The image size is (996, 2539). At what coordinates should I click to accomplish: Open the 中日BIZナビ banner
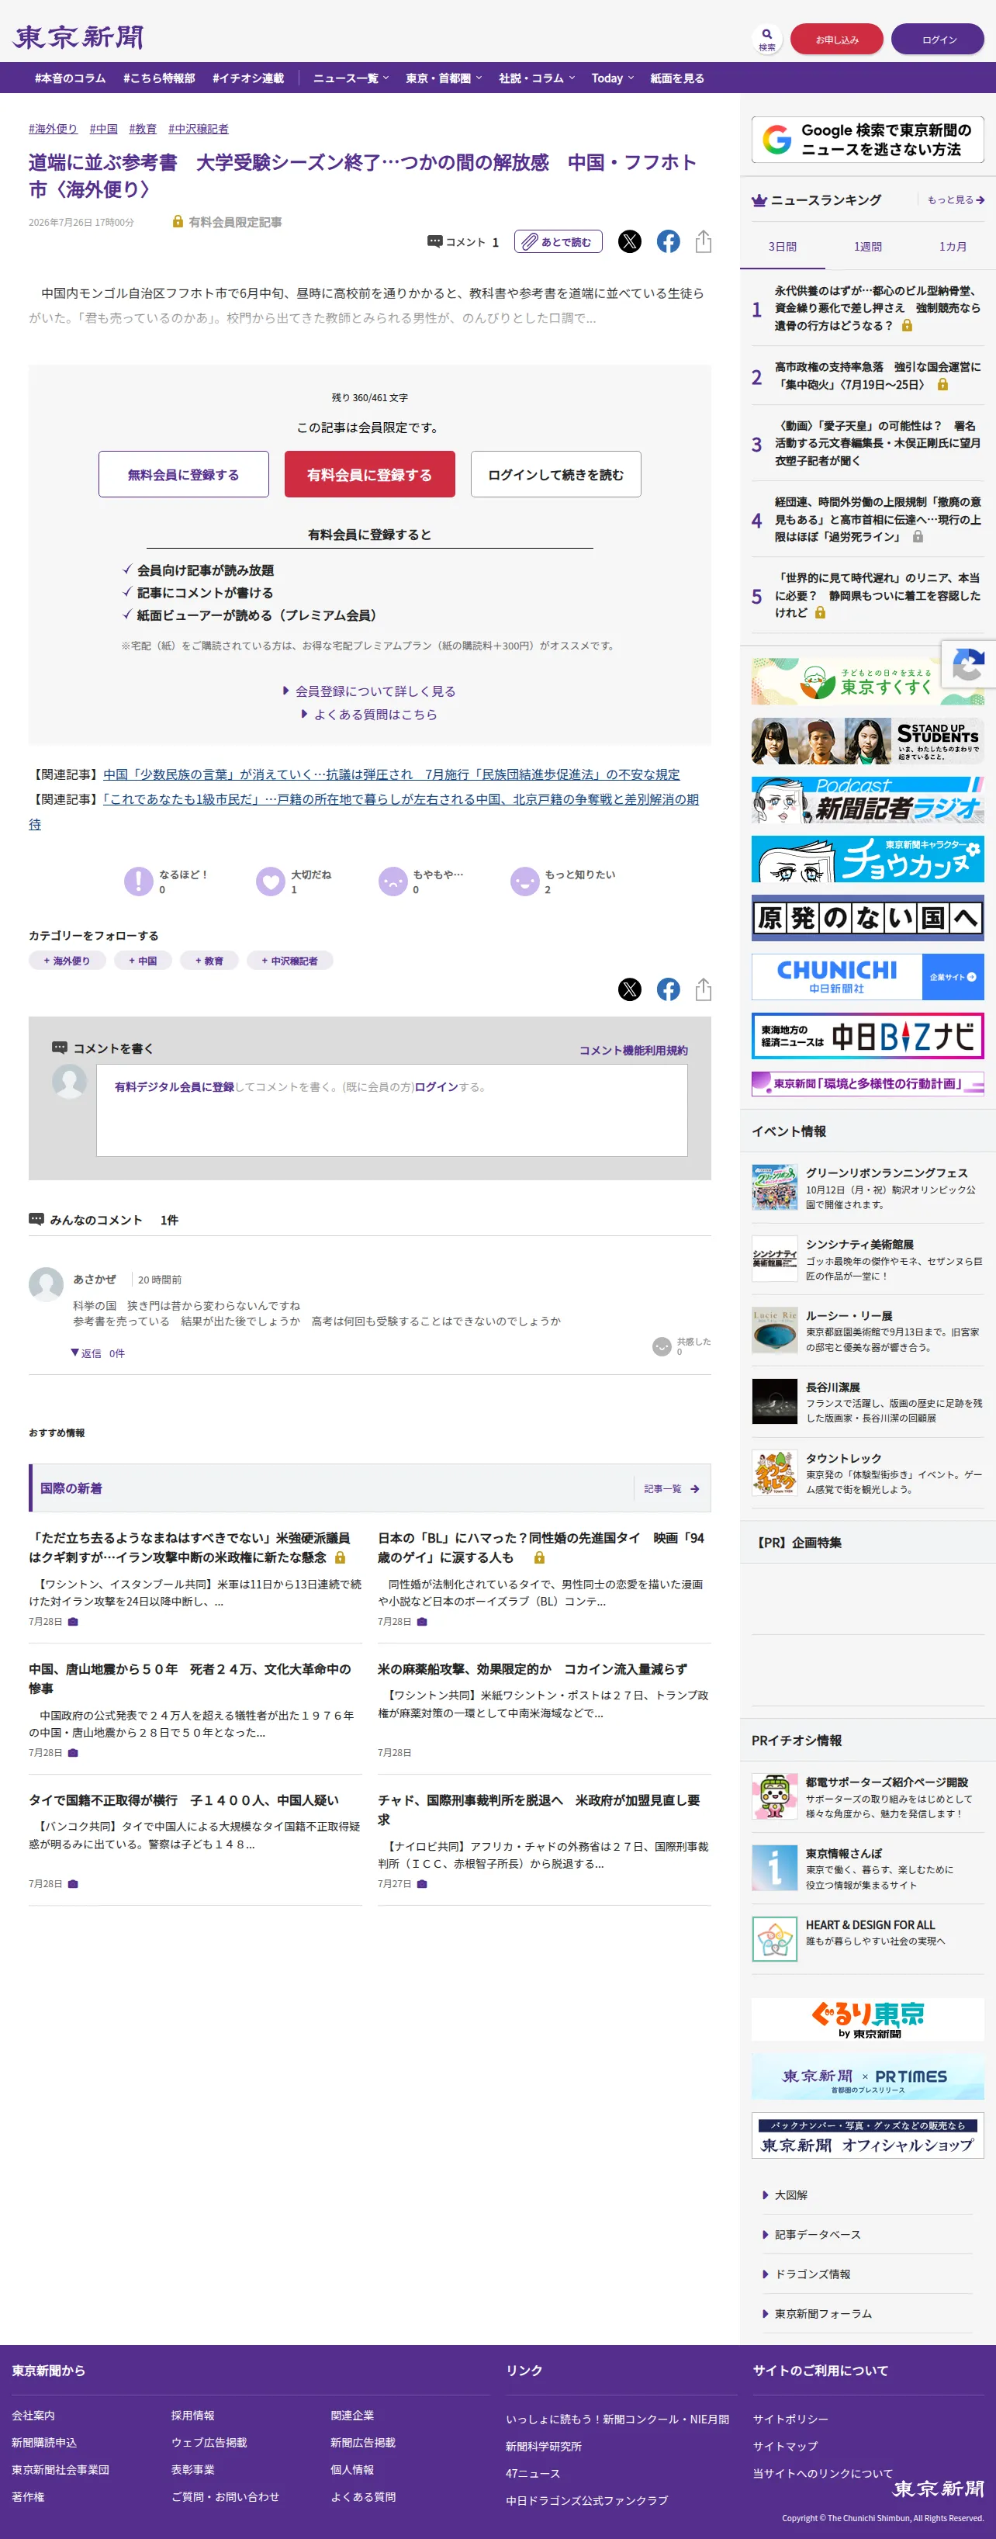point(868,1036)
